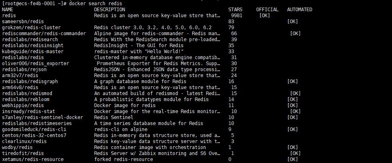Click oliver006/redis_exporter image name
392x163 pixels.
pyautogui.click(x=36, y=64)
